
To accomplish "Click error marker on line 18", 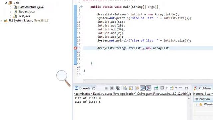I will (x=75, y=48).
